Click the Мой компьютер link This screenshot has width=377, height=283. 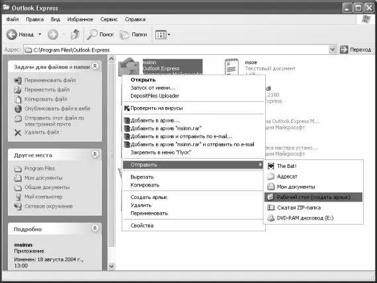43,196
